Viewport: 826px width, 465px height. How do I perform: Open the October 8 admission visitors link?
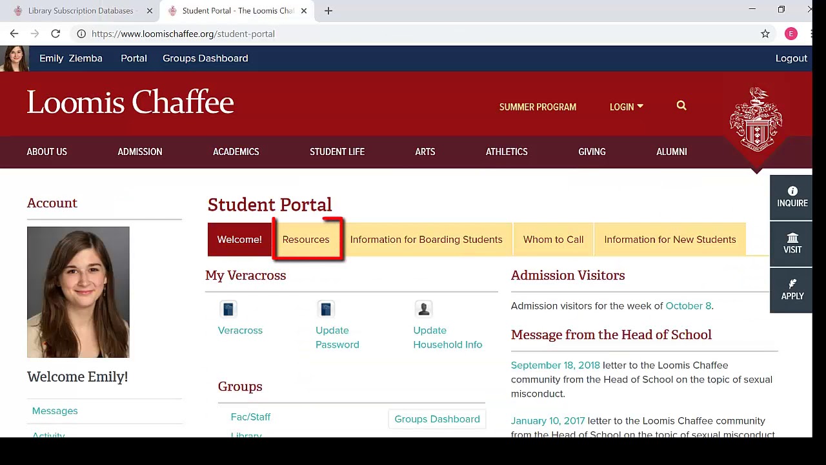(x=688, y=306)
